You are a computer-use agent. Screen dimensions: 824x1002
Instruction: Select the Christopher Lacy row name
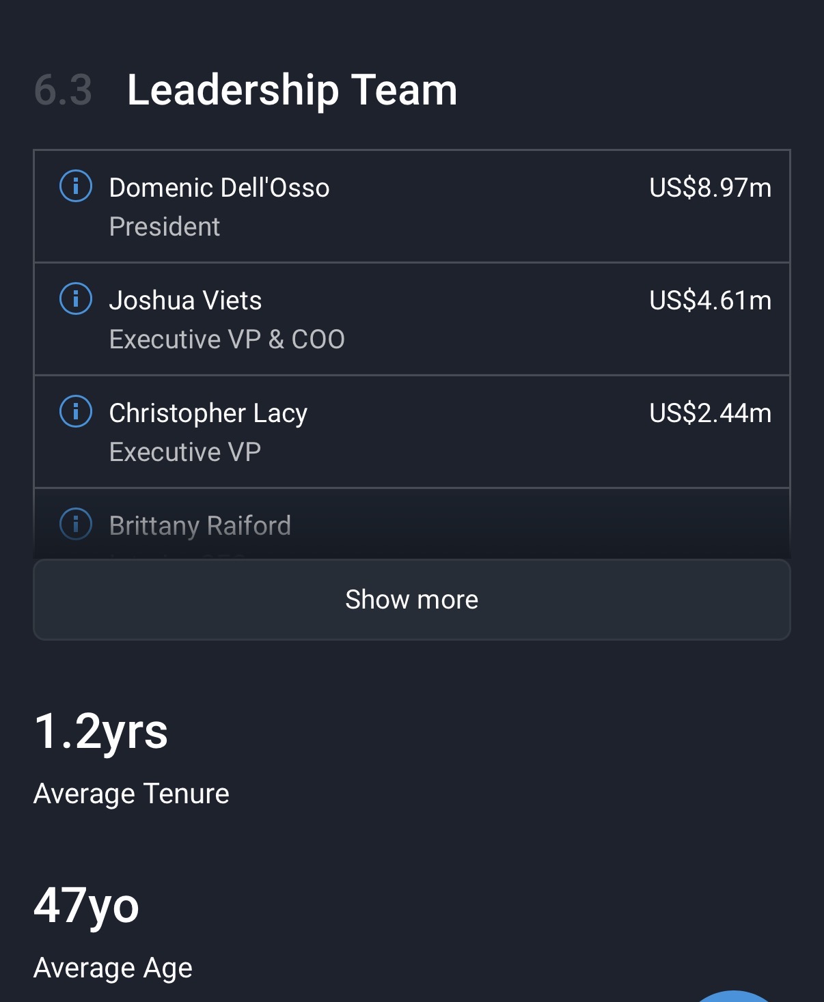208,413
